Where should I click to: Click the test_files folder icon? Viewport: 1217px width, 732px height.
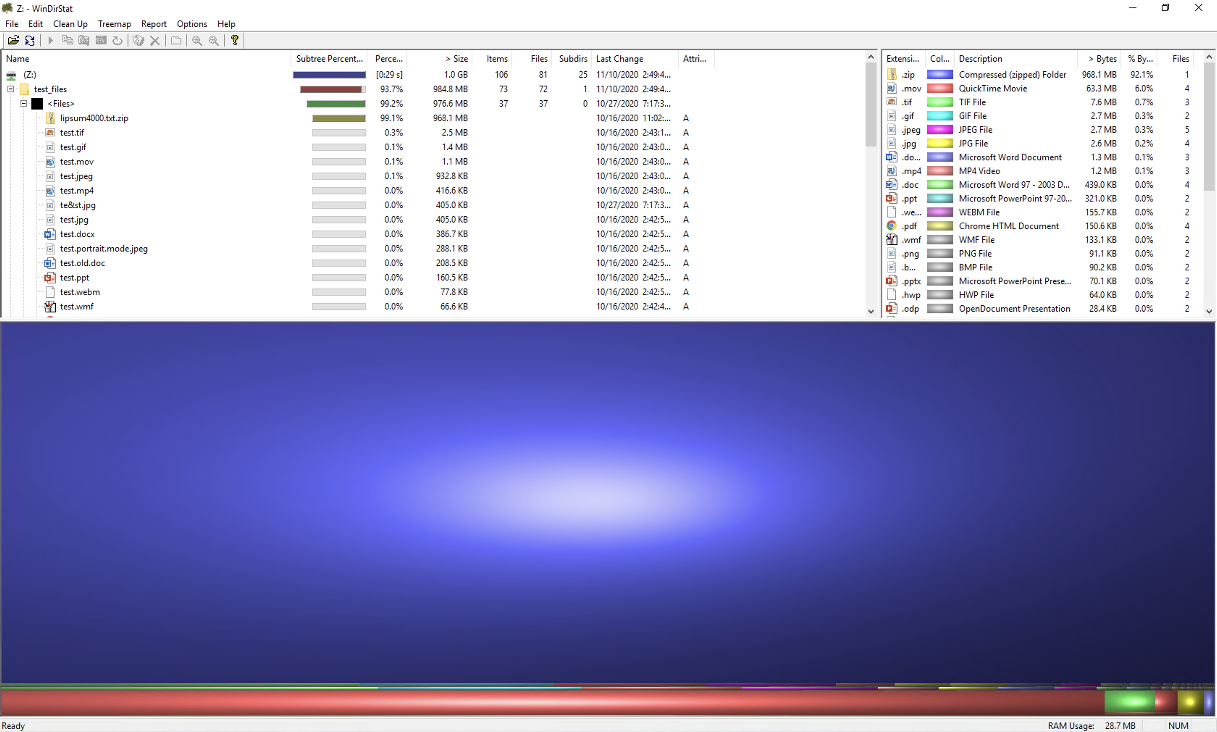click(25, 89)
